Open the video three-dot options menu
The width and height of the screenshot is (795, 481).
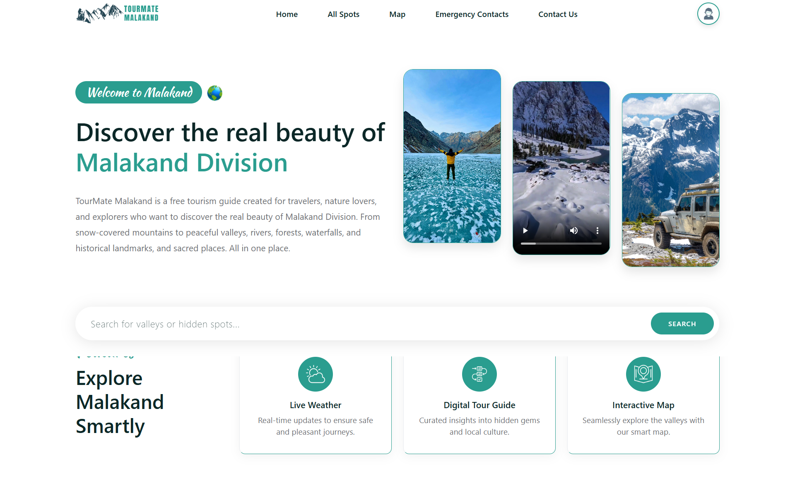(597, 231)
